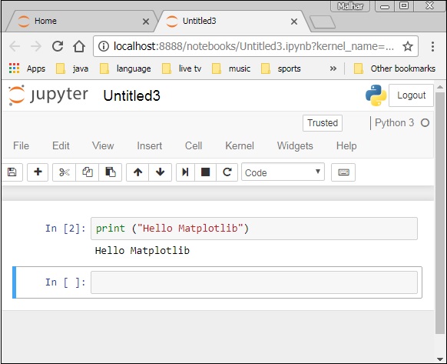Click the Python 3 kernel name
Screen dimensions: 447x364
coord(394,123)
